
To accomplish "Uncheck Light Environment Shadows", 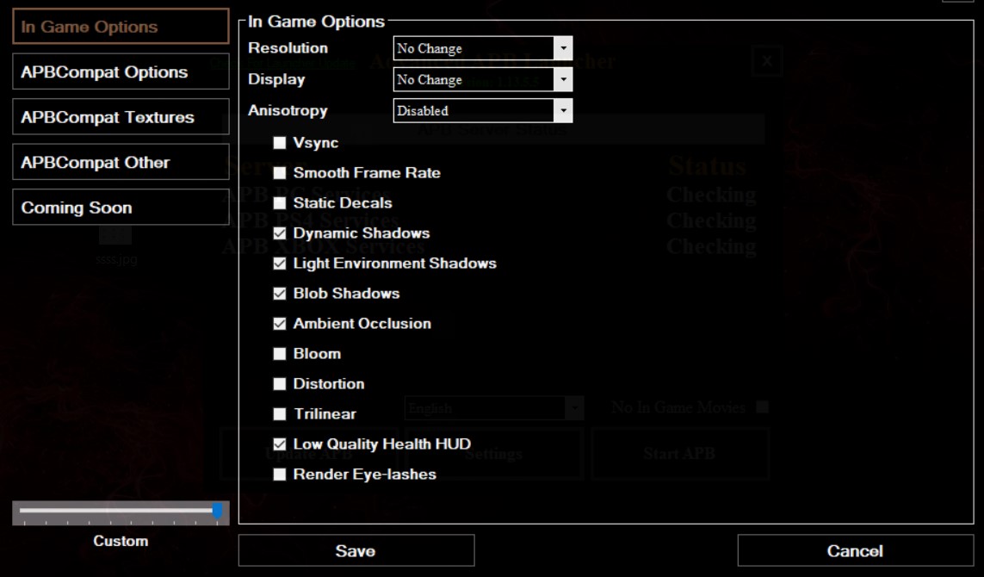I will [280, 264].
